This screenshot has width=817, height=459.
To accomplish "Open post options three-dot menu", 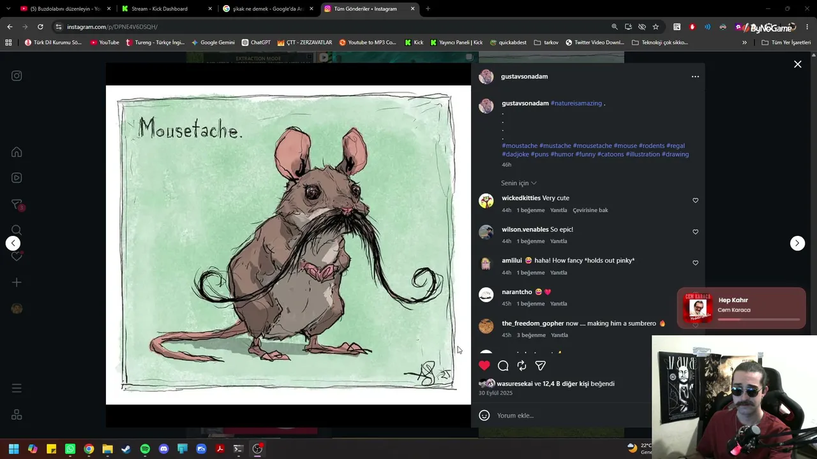I will point(695,76).
